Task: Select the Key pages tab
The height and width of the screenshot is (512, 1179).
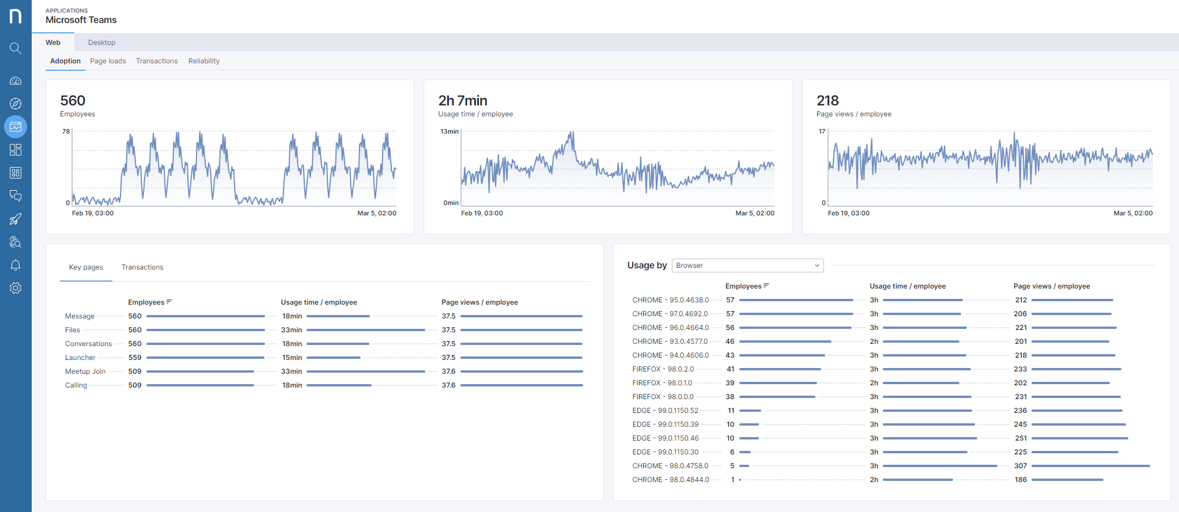Action: tap(86, 267)
